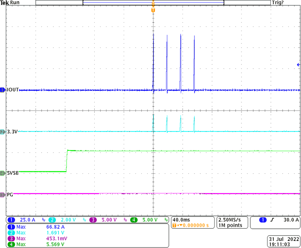Screen dimensions: 301x248
Task: Click the 2.00 V channel 2 scale
Action: click(68, 220)
